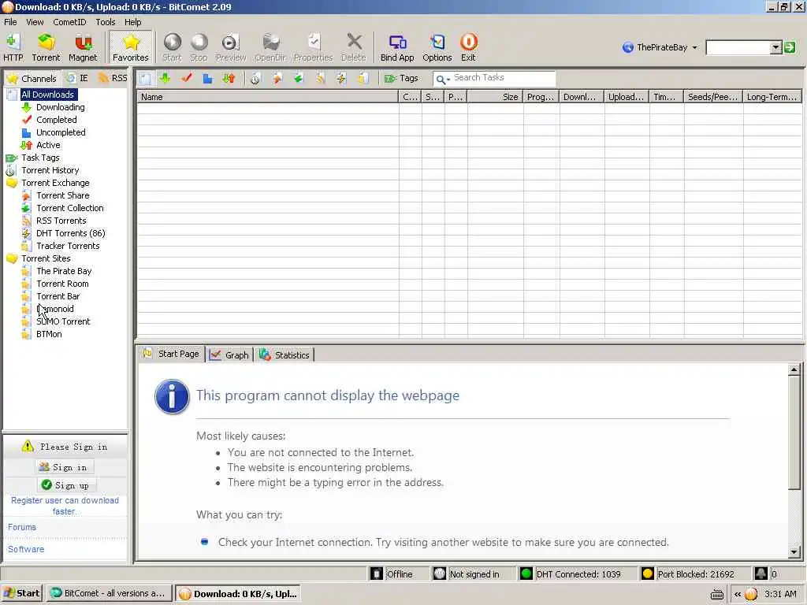Click the OpenDir toolbar icon
The width and height of the screenshot is (807, 605).
coord(270,47)
